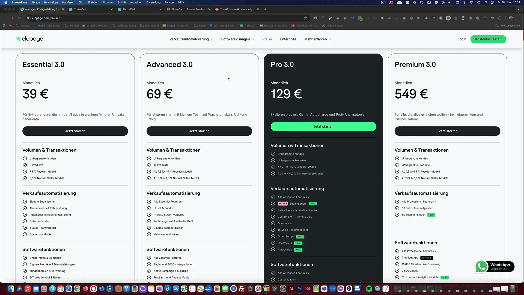The image size is (524, 295).
Task: Expand Softwarelösungen navigation dropdown
Action: click(237, 39)
